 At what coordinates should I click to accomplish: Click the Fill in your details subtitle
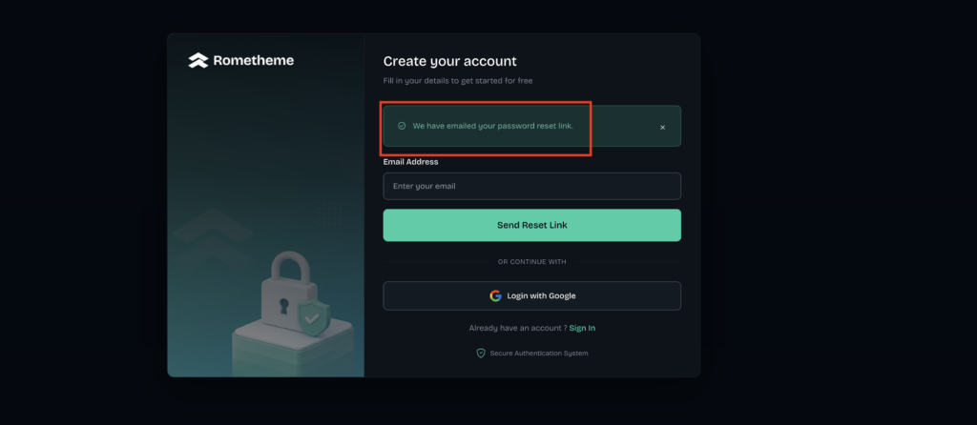click(x=458, y=81)
